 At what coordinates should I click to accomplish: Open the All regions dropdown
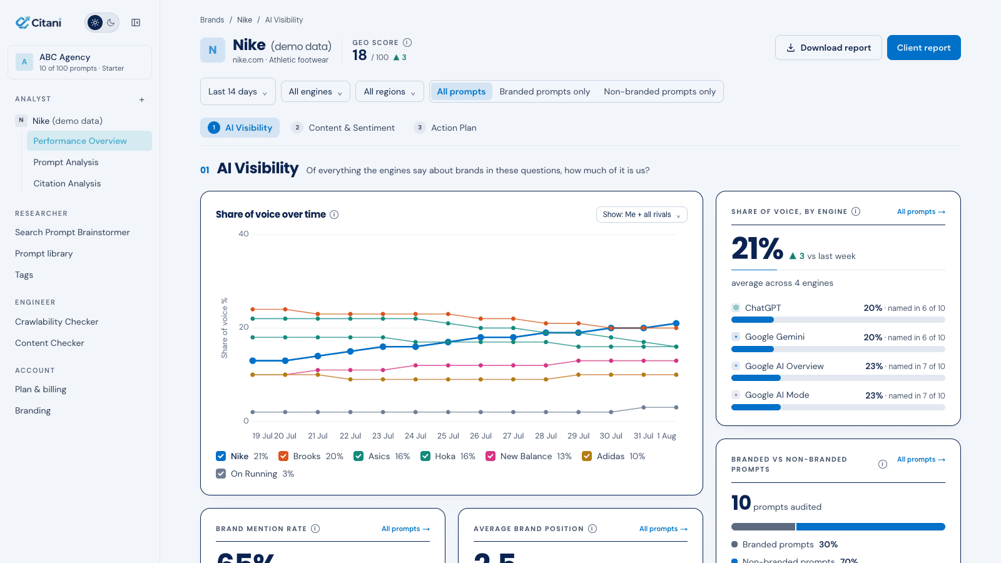[390, 91]
